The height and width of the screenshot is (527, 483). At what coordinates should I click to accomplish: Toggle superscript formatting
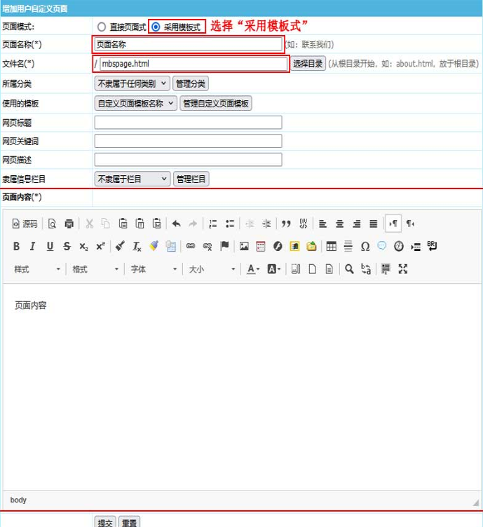pyautogui.click(x=100, y=247)
